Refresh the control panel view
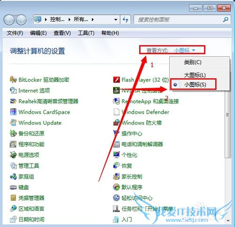This screenshot has height=227, width=235. (125, 20)
